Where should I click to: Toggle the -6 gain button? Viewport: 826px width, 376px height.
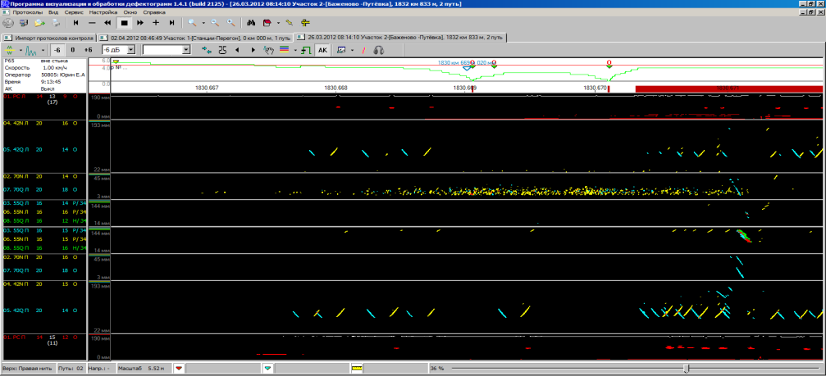coord(57,50)
